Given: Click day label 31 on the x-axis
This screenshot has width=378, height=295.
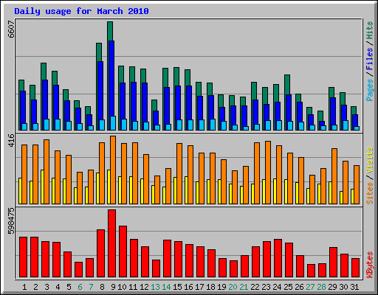Looking at the screenshot, I should point(354,287).
